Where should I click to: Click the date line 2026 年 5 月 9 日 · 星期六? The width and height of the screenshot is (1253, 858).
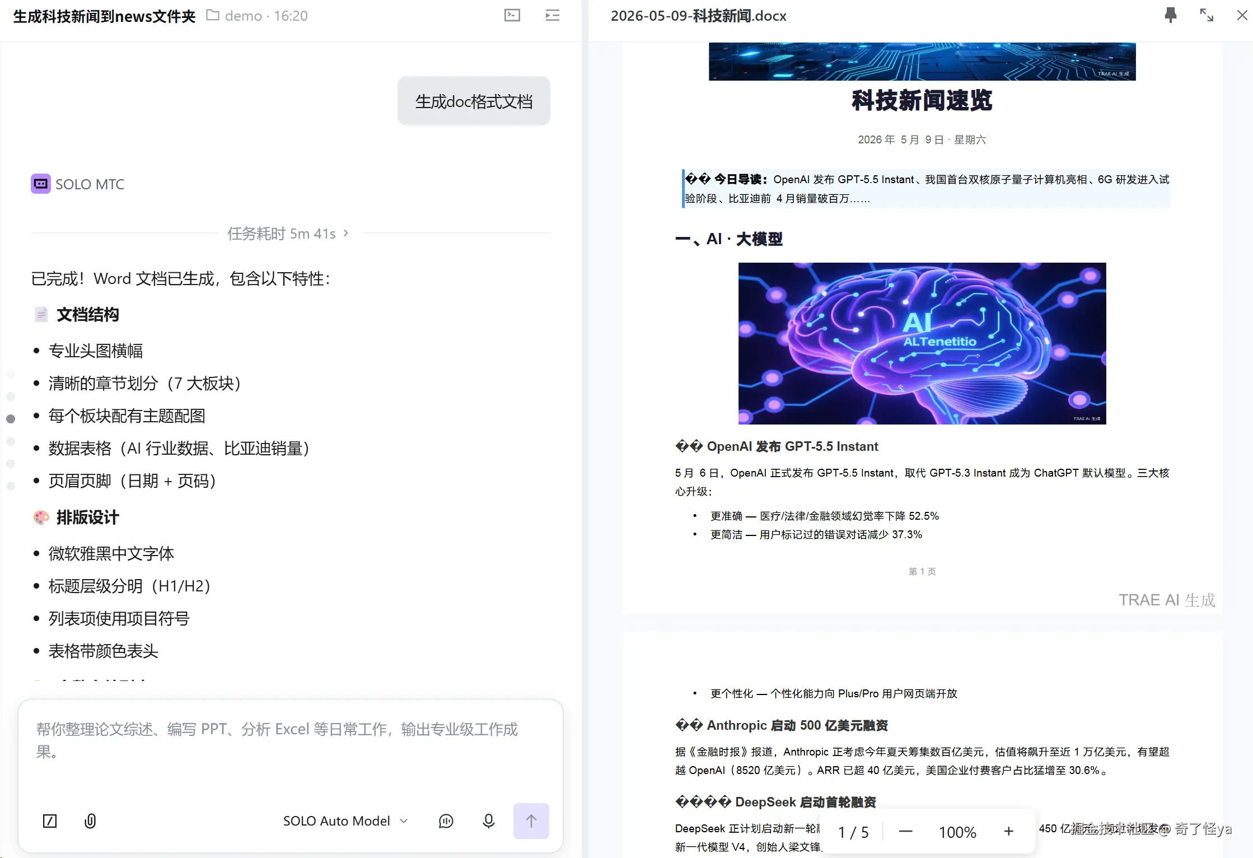[x=922, y=139]
